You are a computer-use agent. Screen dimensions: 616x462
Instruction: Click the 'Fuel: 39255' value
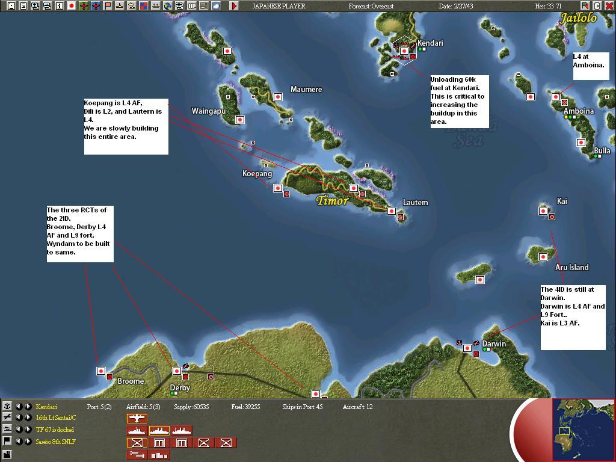(x=245, y=407)
